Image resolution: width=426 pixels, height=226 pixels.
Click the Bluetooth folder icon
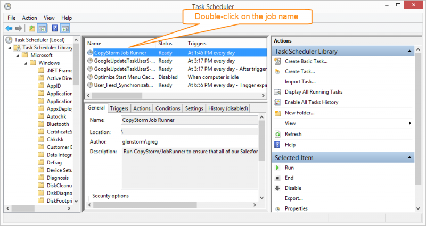(x=41, y=124)
